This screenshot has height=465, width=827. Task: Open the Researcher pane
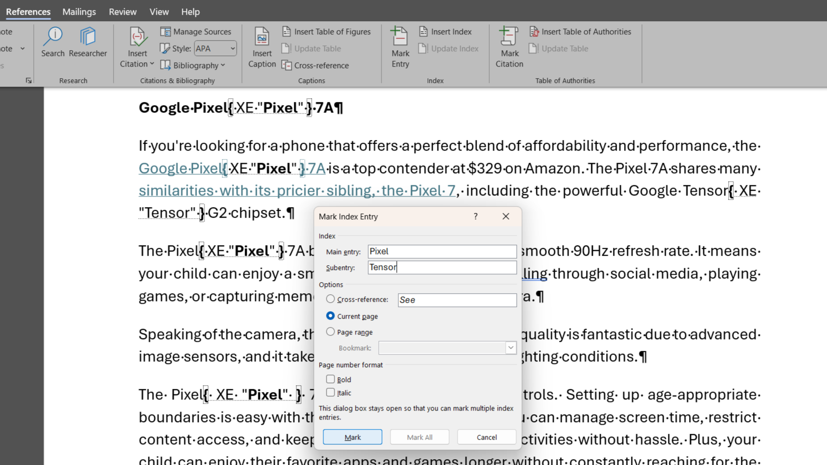[88, 42]
